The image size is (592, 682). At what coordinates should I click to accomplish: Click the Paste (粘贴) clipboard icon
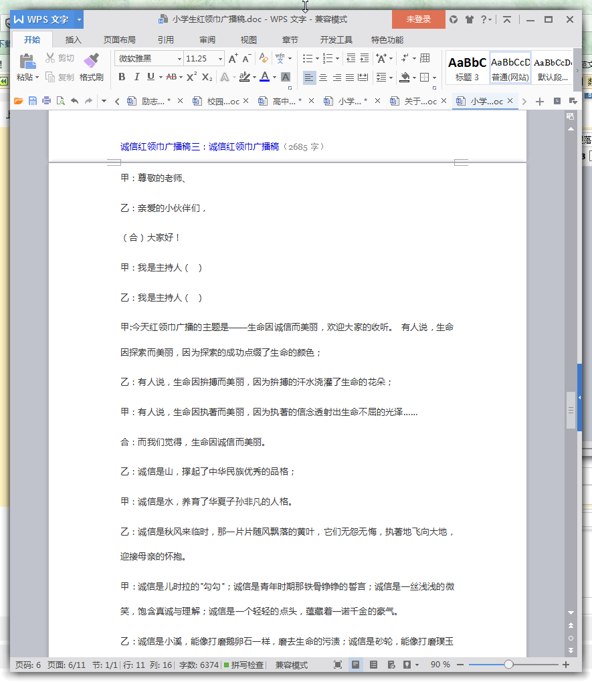point(27,62)
